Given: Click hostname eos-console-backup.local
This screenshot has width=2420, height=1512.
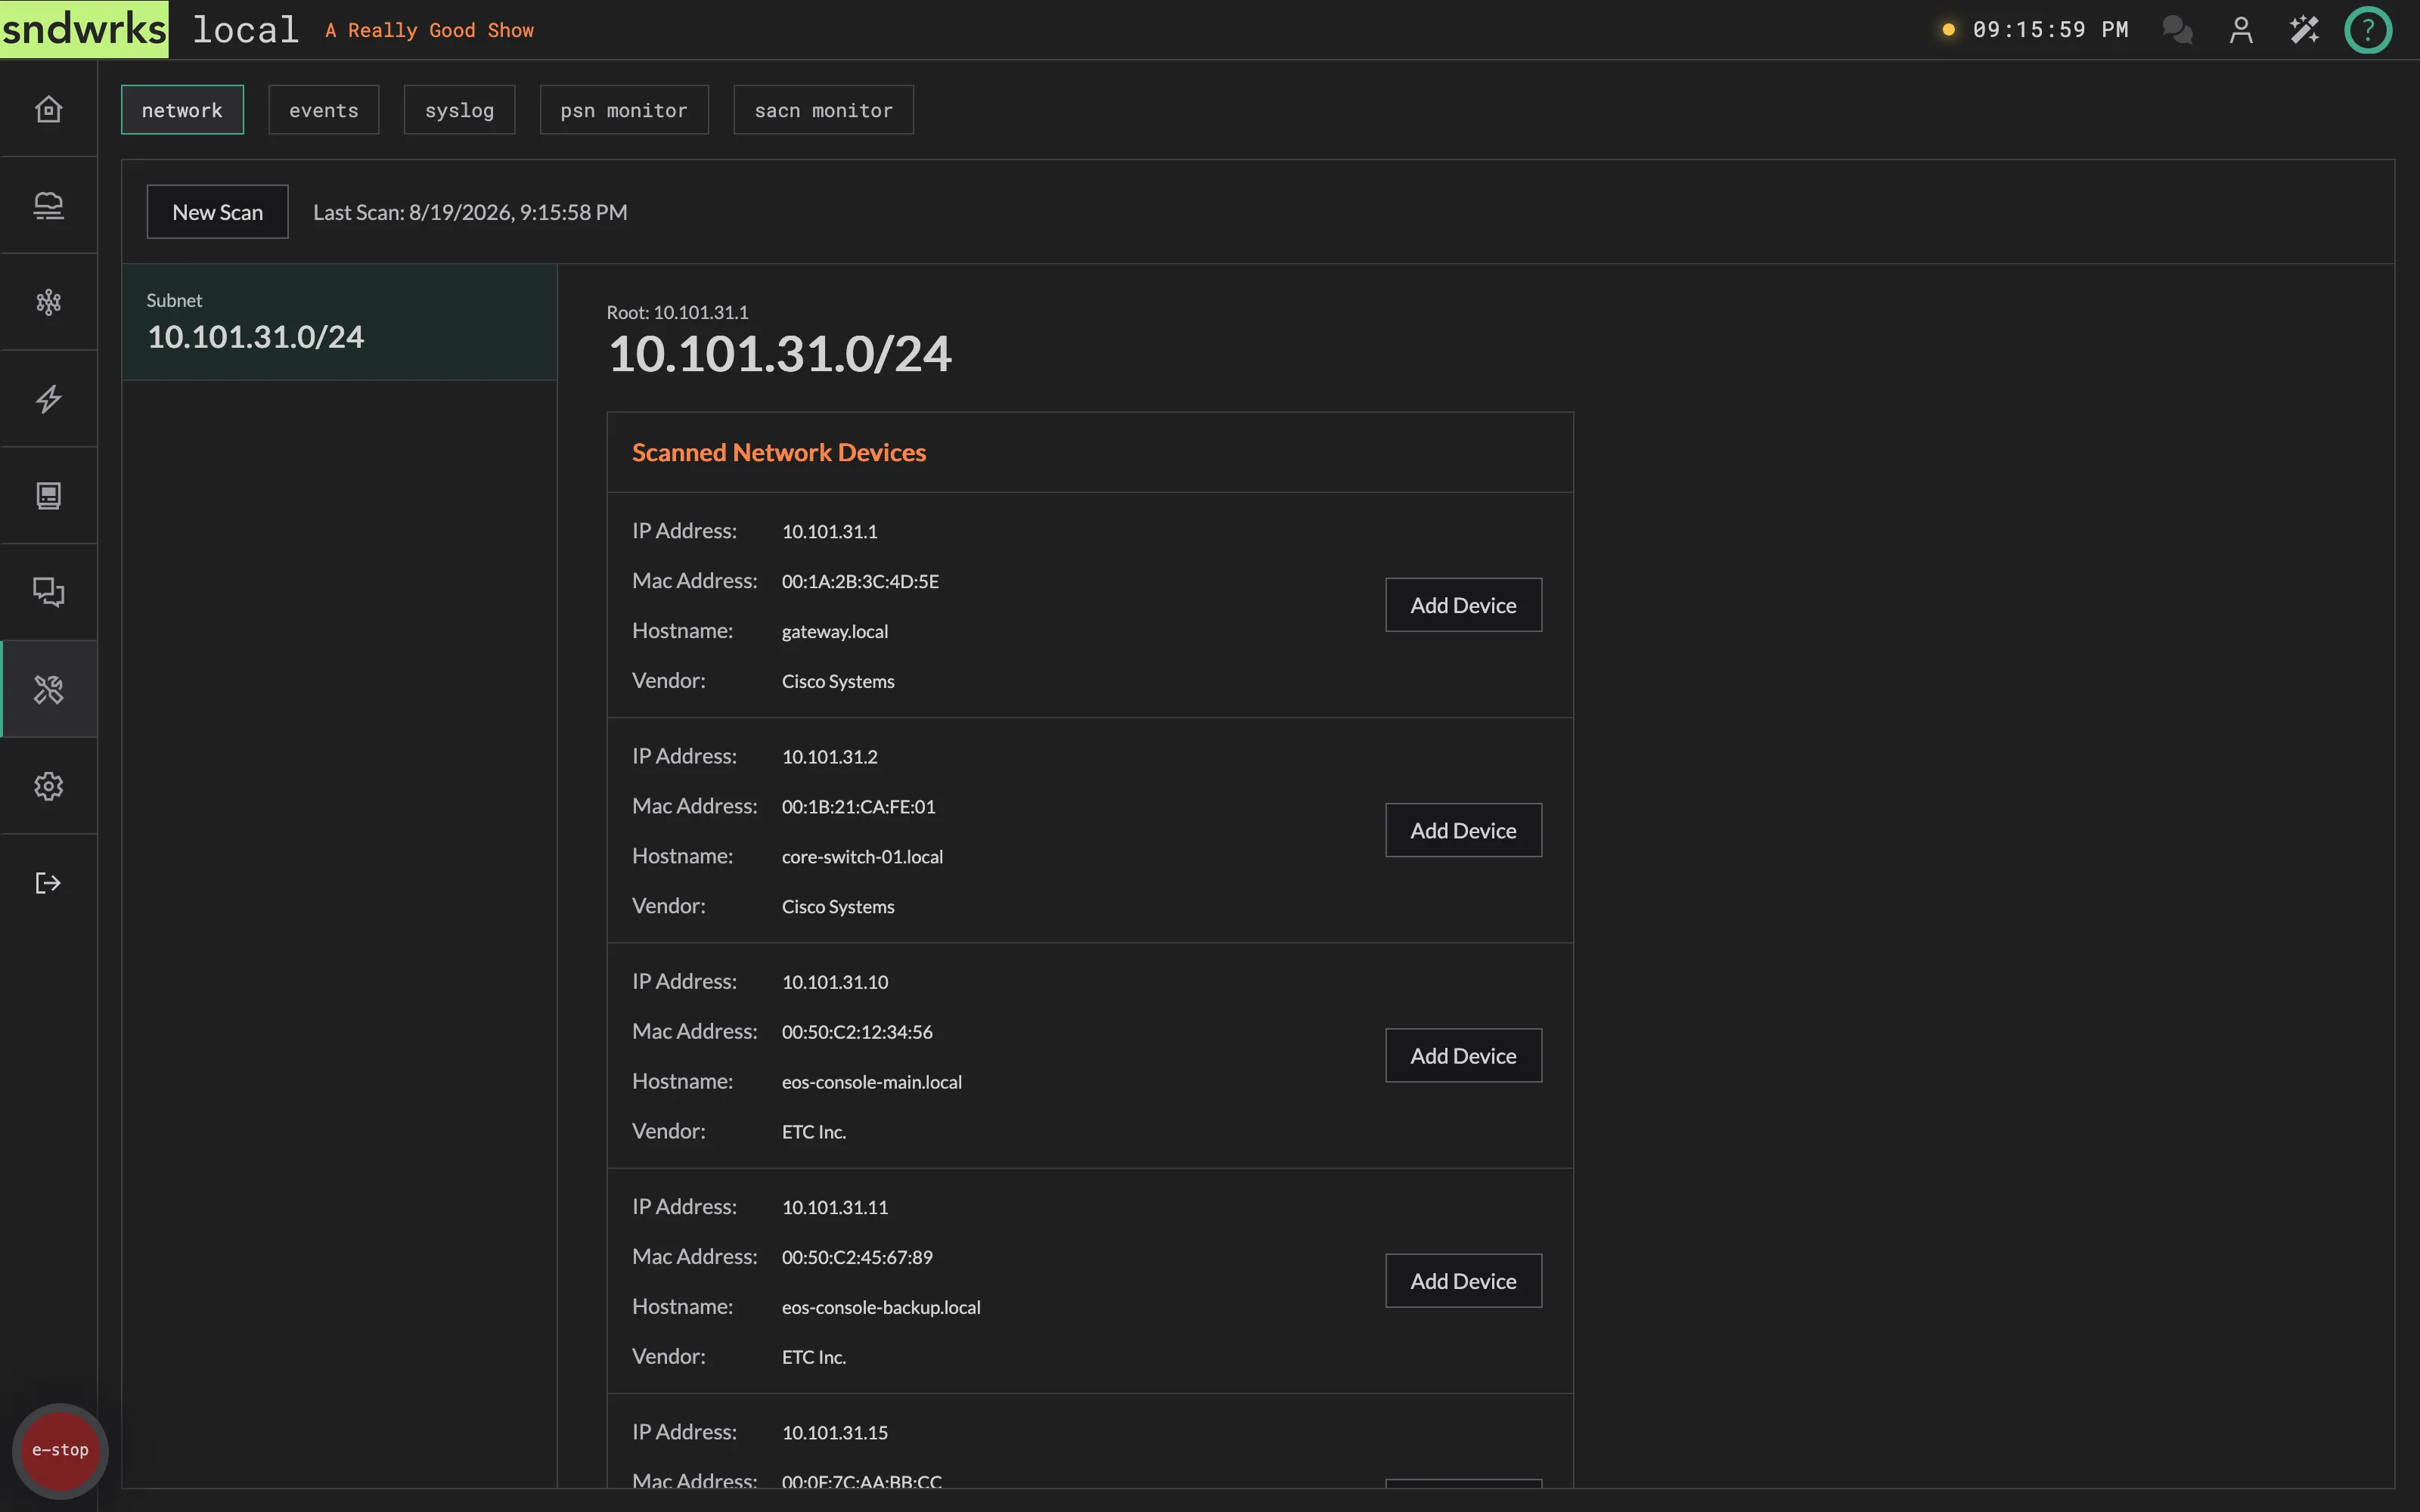Looking at the screenshot, I should (881, 1307).
